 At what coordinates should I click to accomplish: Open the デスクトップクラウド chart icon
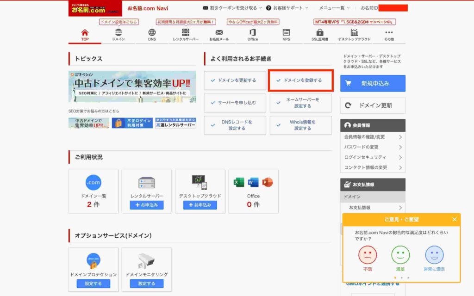coord(354,32)
